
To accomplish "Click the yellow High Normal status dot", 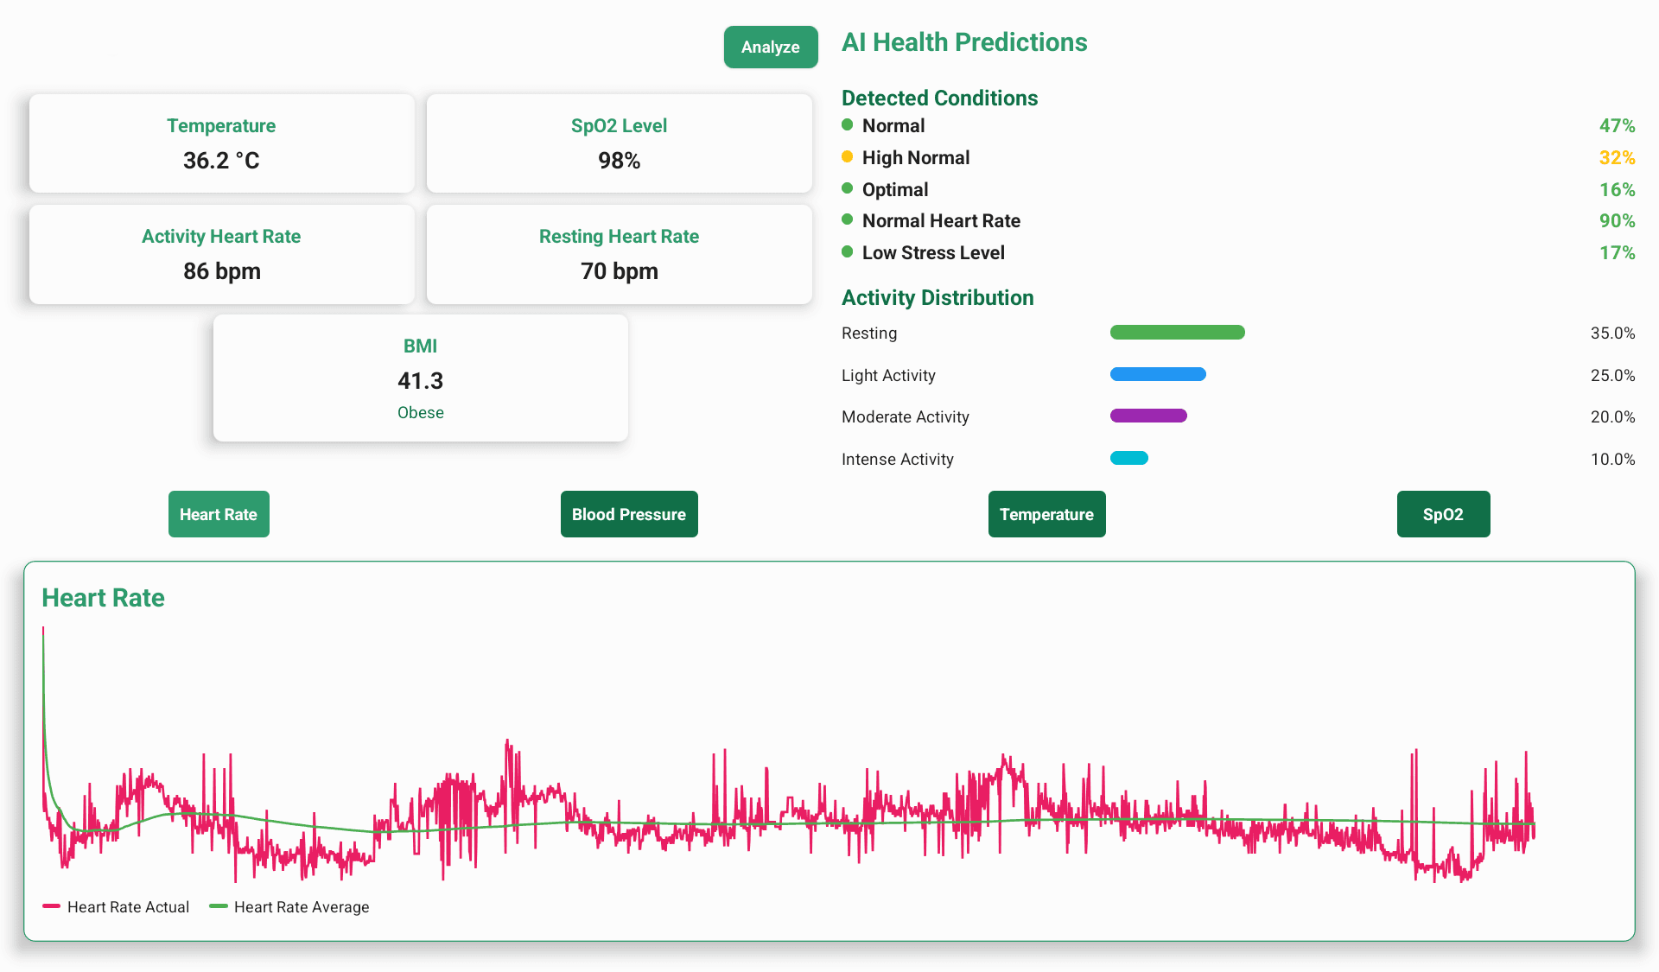I will (x=847, y=156).
